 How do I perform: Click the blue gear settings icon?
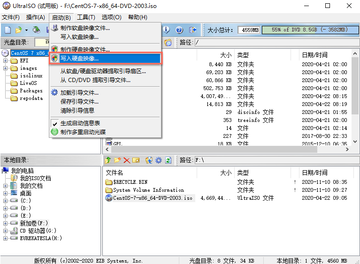(159, 160)
